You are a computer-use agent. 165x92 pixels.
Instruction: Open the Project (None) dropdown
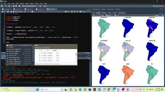point(159,6)
